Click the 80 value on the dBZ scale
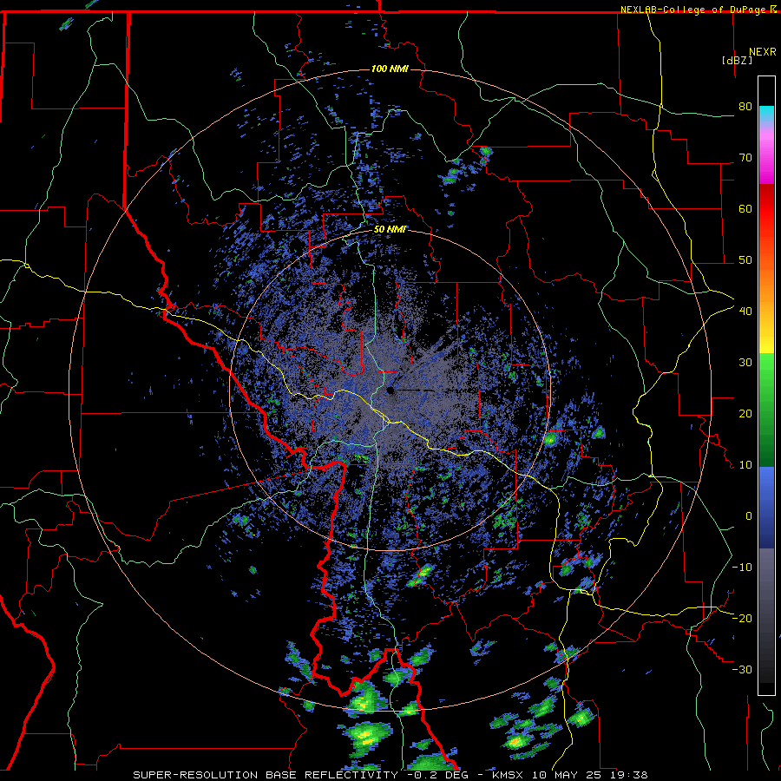Screen dimensions: 781x781 pyautogui.click(x=745, y=107)
